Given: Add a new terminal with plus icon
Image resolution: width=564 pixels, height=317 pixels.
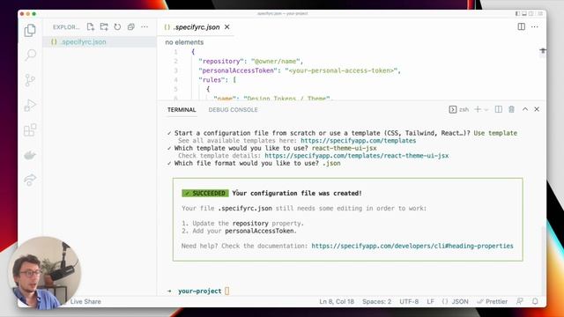Looking at the screenshot, I should click(x=478, y=109).
